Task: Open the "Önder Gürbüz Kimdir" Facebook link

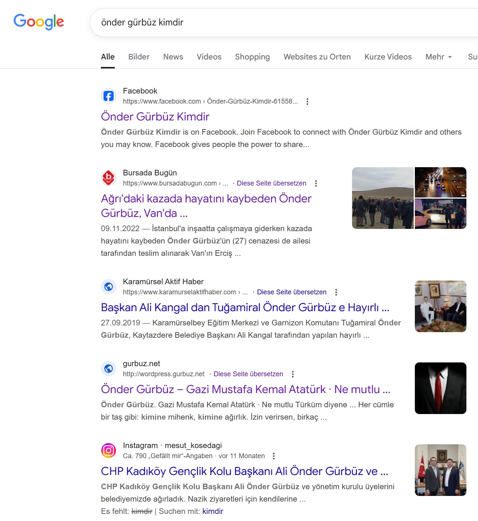Action: 155,117
